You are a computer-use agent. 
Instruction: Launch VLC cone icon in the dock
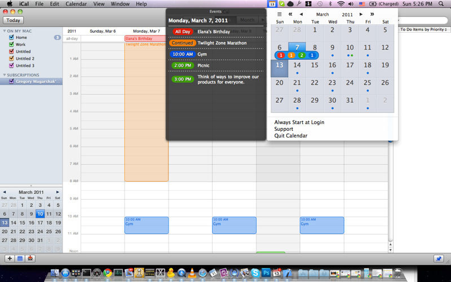(x=192, y=272)
